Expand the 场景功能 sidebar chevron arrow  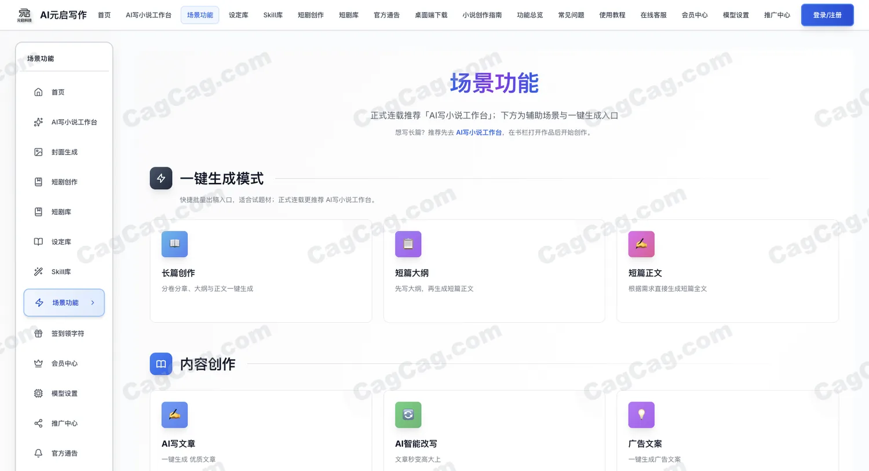coord(93,303)
